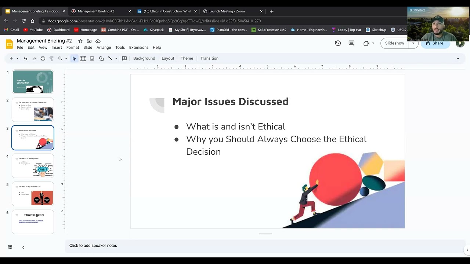Click the zoom magnifier icon
Screen dimensions: 470x264
pyautogui.click(x=60, y=58)
